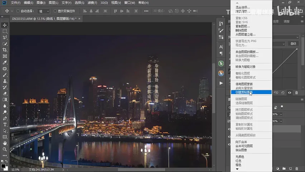The width and height of the screenshot is (305, 172).
Task: Open the 窗口(W) menu
Action: click(x=130, y=3)
